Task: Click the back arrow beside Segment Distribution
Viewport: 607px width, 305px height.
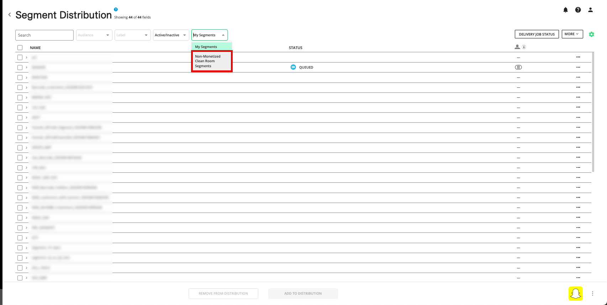Action: [x=10, y=15]
